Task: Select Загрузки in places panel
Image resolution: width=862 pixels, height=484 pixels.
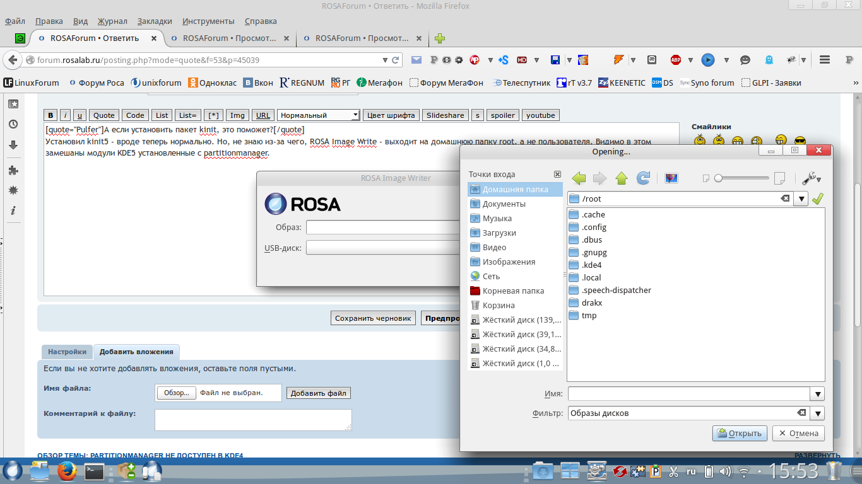Action: 515,233
